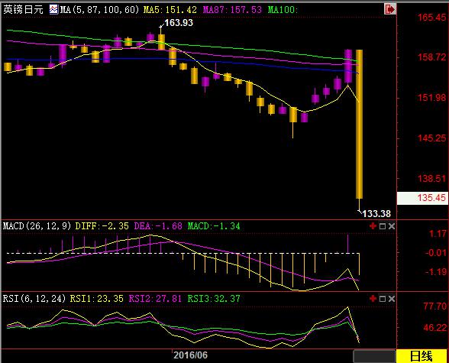The image size is (449, 363).
Task: Open MACD(26,12,9) parameter label
Action: click(37, 226)
